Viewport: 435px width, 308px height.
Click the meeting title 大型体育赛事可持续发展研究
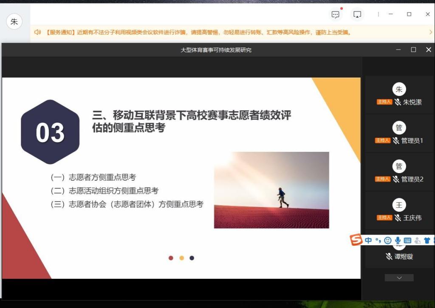tap(216, 50)
